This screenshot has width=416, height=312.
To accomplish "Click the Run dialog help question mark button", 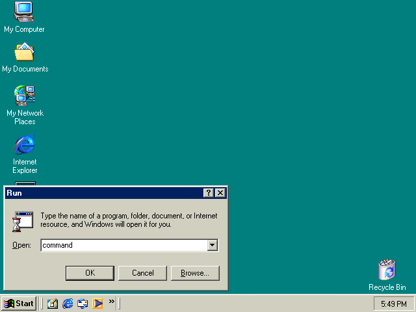I will (x=209, y=193).
